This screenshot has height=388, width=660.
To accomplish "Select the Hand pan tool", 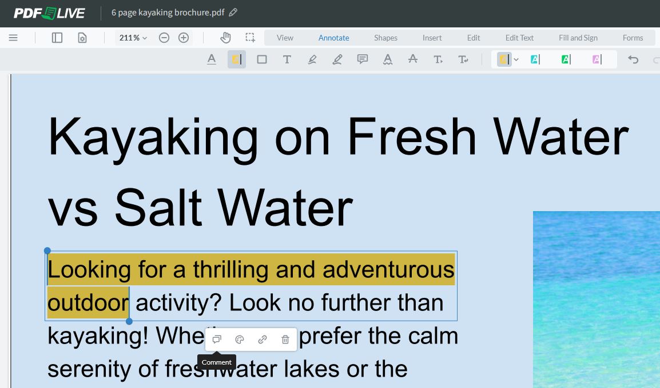I will (225, 37).
